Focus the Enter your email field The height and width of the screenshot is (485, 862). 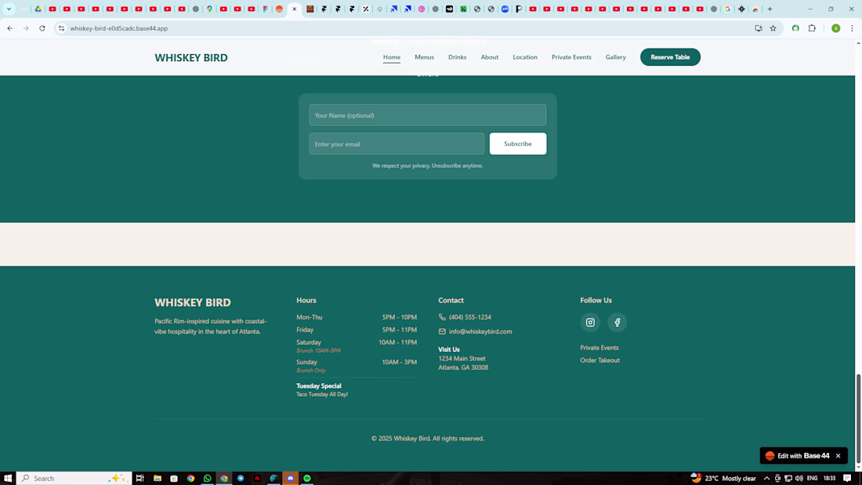397,144
